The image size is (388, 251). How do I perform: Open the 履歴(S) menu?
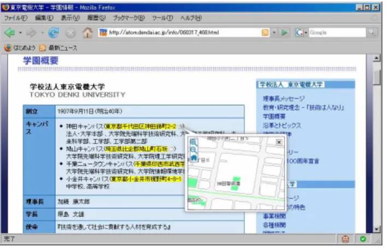pyautogui.click(x=96, y=18)
